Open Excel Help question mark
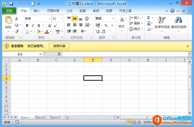Screen dimensions: 194x127 pyautogui.click(x=172, y=11)
